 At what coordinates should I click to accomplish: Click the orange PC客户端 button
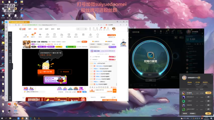click(112, 35)
